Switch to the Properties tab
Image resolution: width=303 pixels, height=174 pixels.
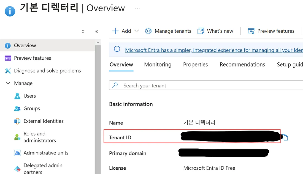195,65
